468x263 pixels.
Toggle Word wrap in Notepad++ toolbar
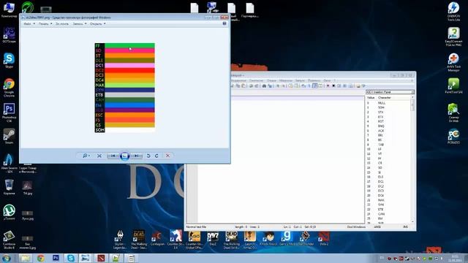[x=303, y=86]
